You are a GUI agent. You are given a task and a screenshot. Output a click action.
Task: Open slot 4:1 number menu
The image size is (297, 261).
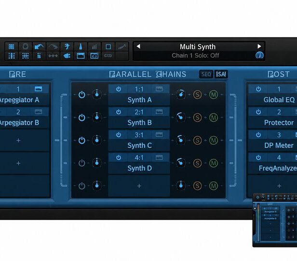click(x=139, y=157)
